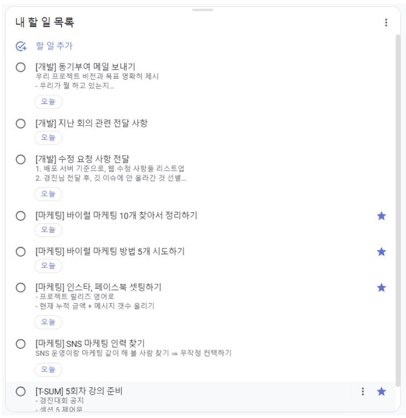
Task: Complete the 인스타, 페이스북 셋팅하기 task circle
Action: (20, 288)
